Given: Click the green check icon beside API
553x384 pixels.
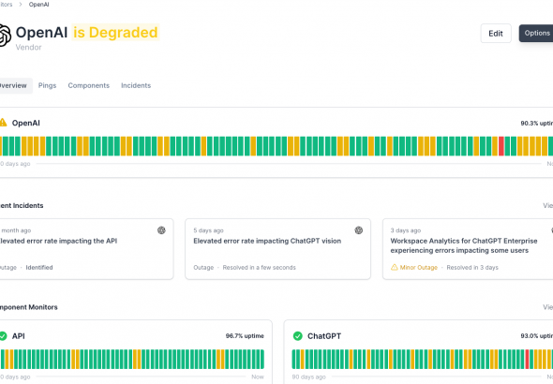Looking at the screenshot, I should pos(3,336).
